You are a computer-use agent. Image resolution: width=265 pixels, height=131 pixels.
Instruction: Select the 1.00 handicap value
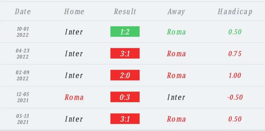pos(235,75)
